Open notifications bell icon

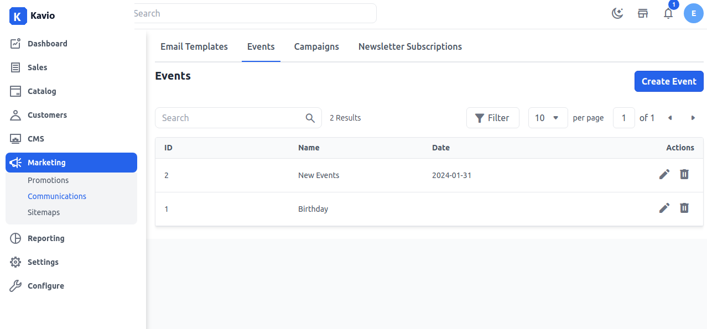click(668, 13)
